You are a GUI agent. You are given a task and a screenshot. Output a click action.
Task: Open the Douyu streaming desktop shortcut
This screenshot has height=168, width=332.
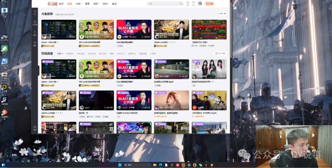click(4, 114)
